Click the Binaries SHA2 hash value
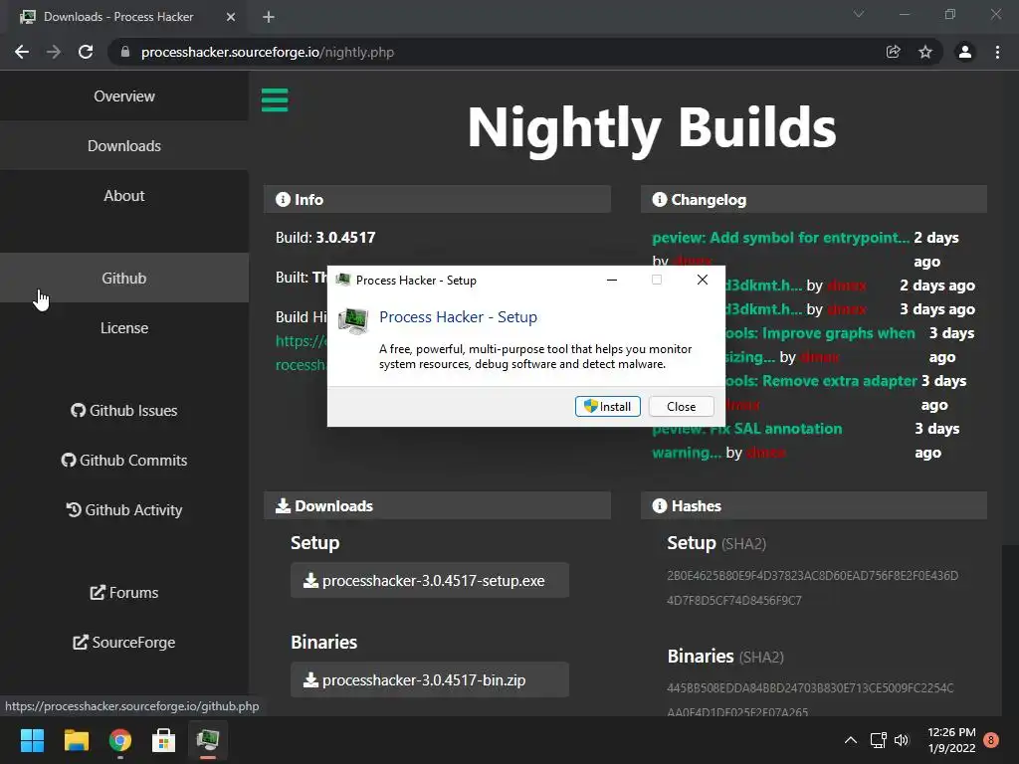1019x764 pixels. pos(810,699)
